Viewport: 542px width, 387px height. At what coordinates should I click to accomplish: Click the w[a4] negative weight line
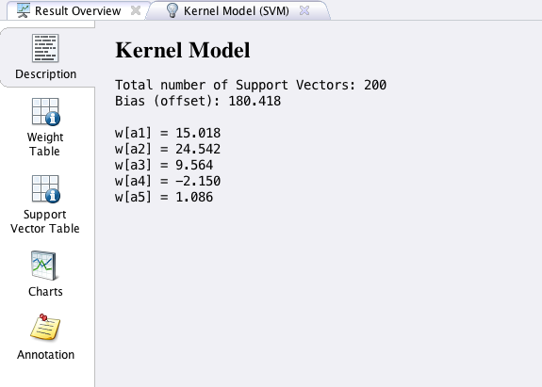click(x=168, y=181)
